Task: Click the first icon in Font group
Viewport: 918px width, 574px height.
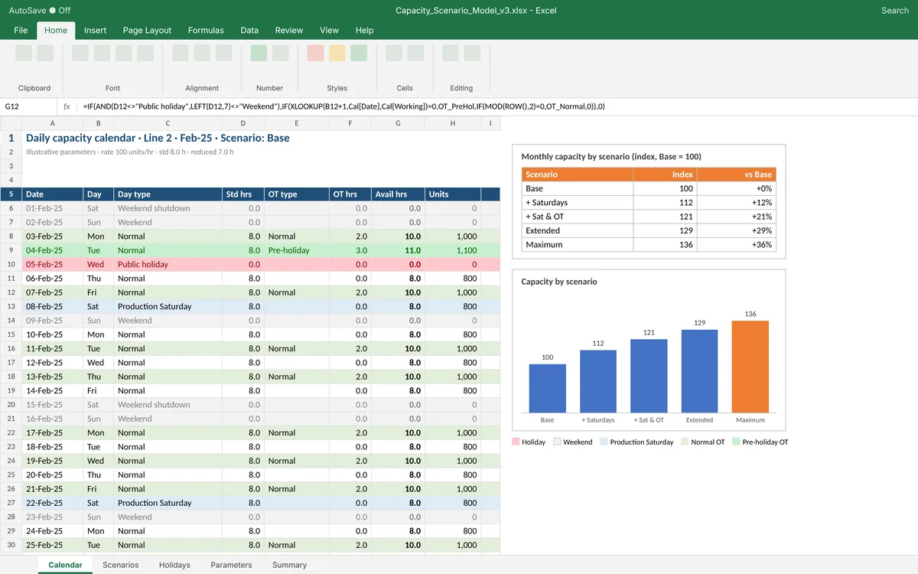Action: [80, 53]
